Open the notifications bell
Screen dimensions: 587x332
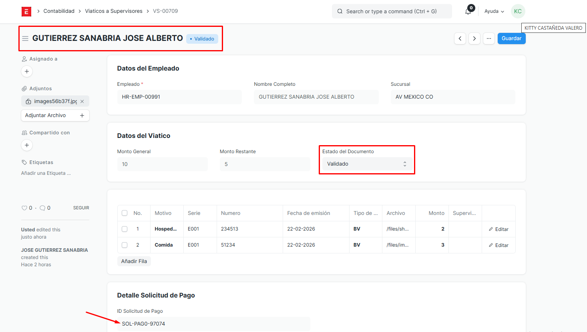pyautogui.click(x=468, y=11)
